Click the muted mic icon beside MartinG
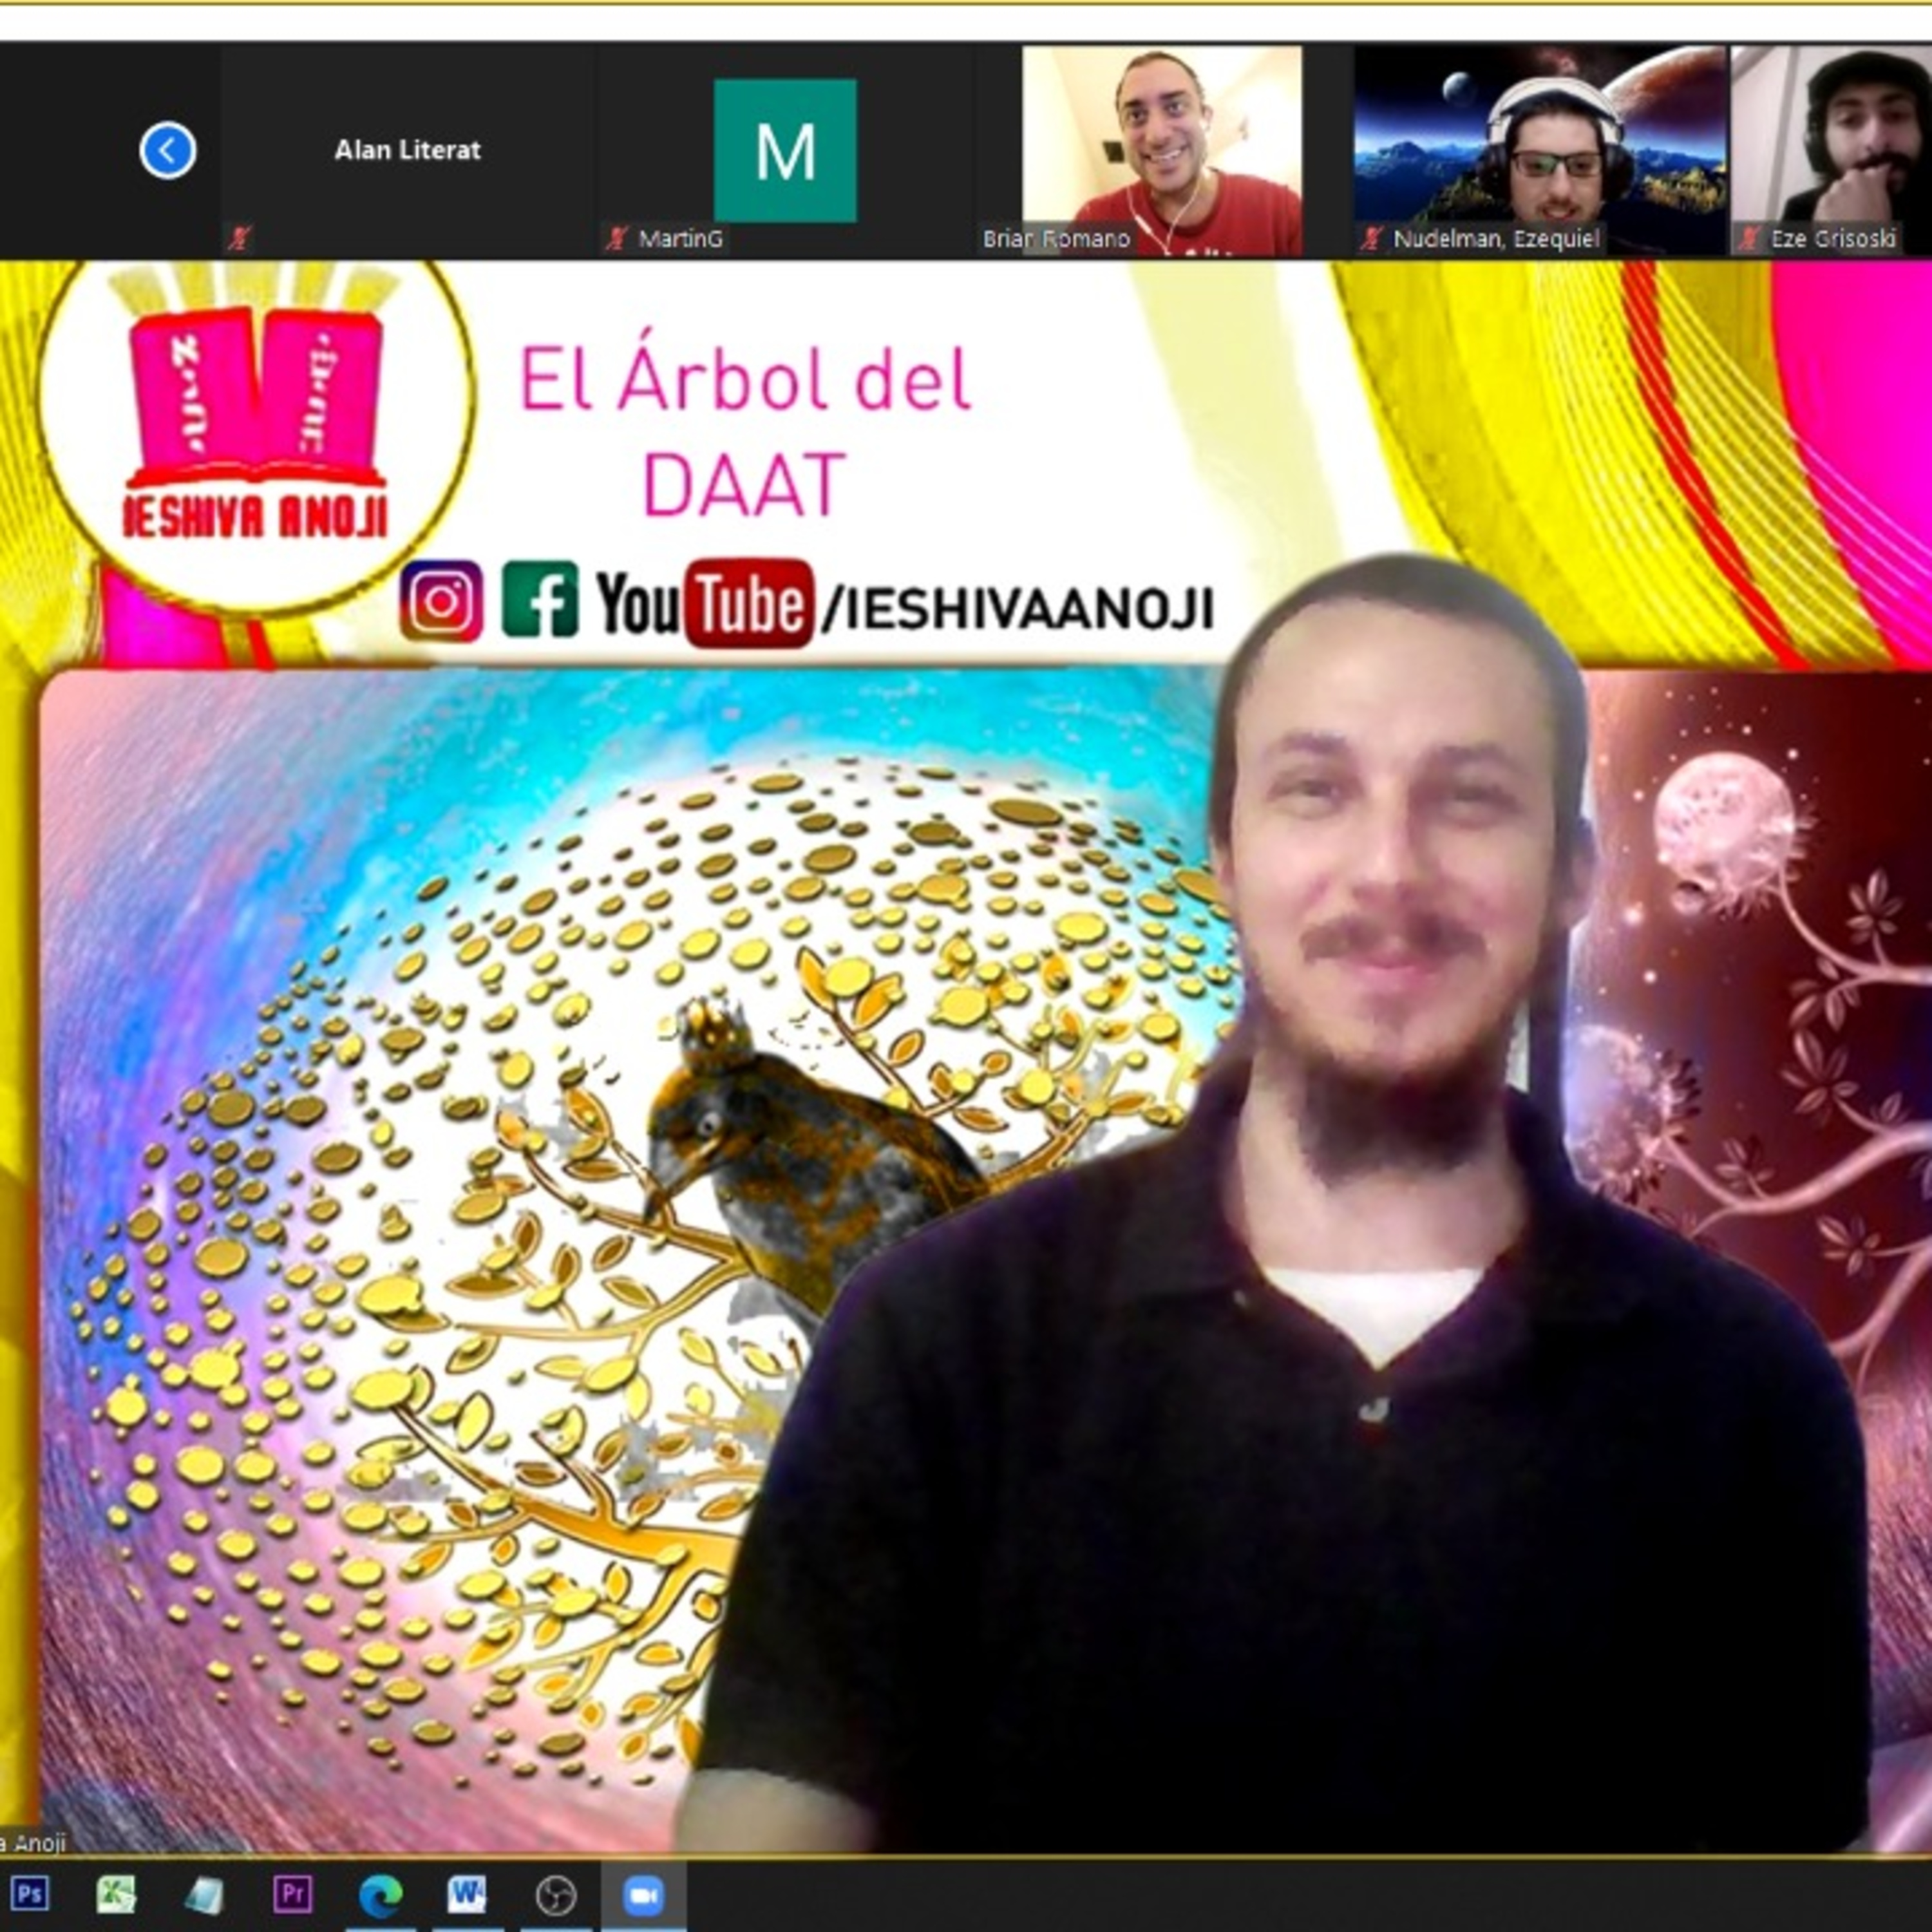Viewport: 1932px width, 1932px height. pyautogui.click(x=616, y=239)
